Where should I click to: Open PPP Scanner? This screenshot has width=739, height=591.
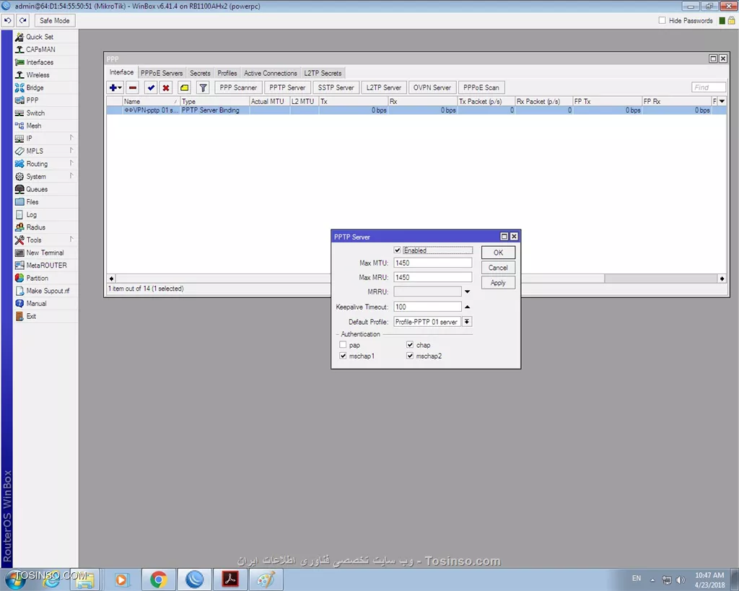pyautogui.click(x=238, y=87)
